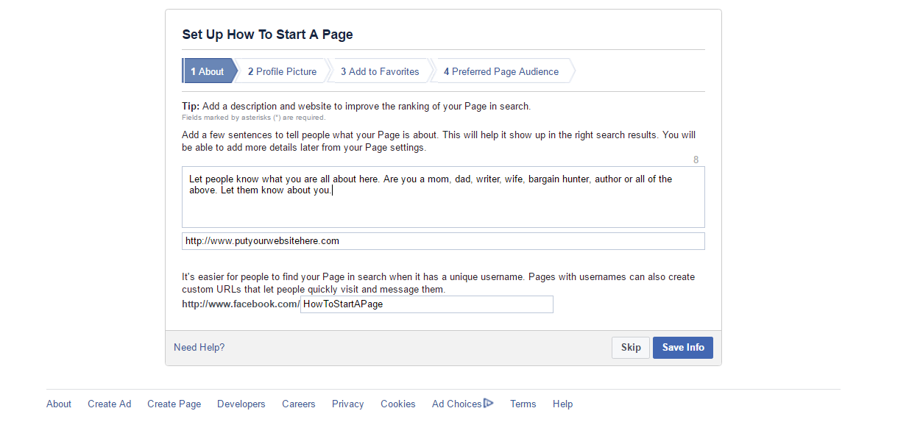Click the Skip button
Image resolution: width=923 pixels, height=422 pixels.
631,348
